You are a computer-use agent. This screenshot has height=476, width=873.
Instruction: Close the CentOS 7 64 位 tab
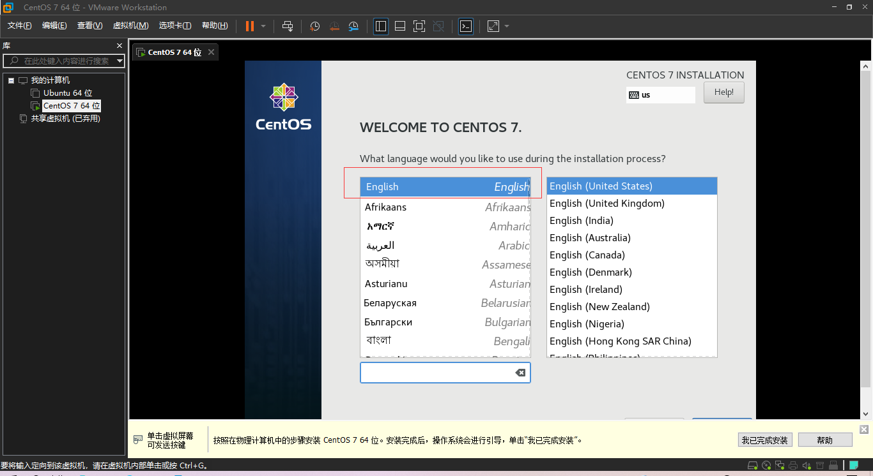point(212,52)
